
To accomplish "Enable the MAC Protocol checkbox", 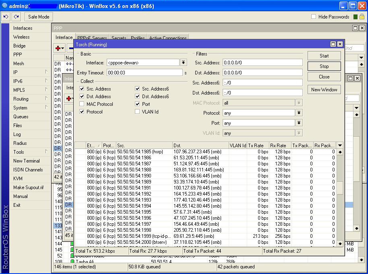I will (82, 104).
